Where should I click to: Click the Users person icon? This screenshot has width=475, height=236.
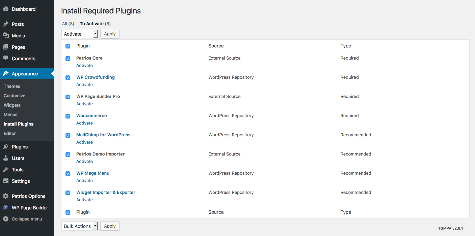[x=6, y=158]
